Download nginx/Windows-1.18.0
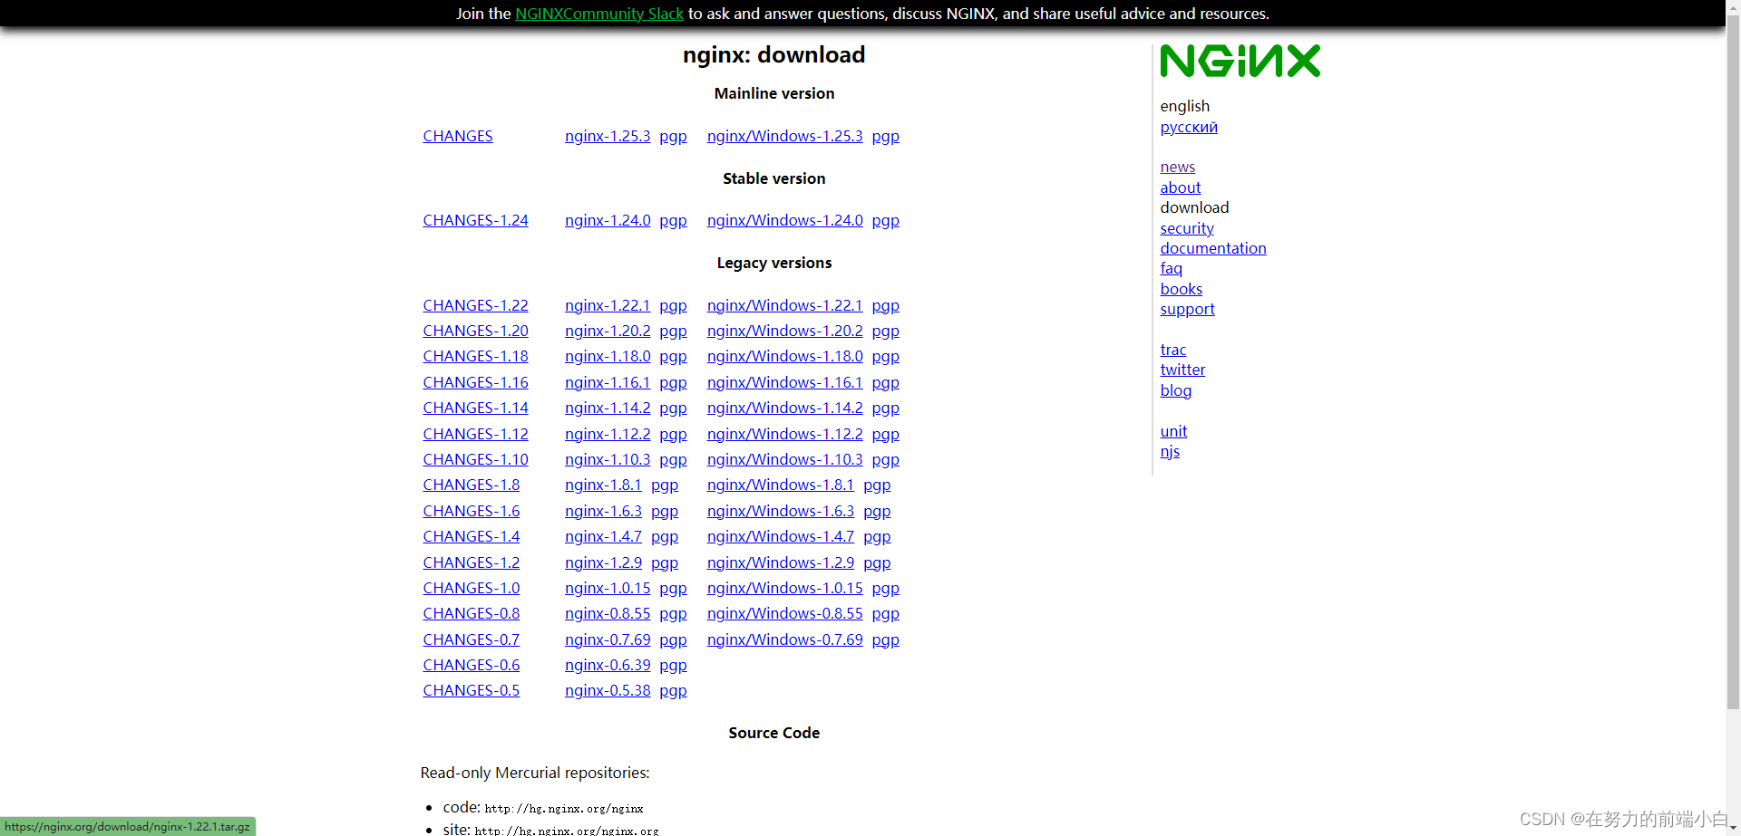Image resolution: width=1741 pixels, height=836 pixels. (785, 356)
